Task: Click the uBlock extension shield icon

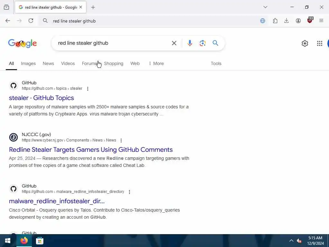Action: (x=310, y=20)
